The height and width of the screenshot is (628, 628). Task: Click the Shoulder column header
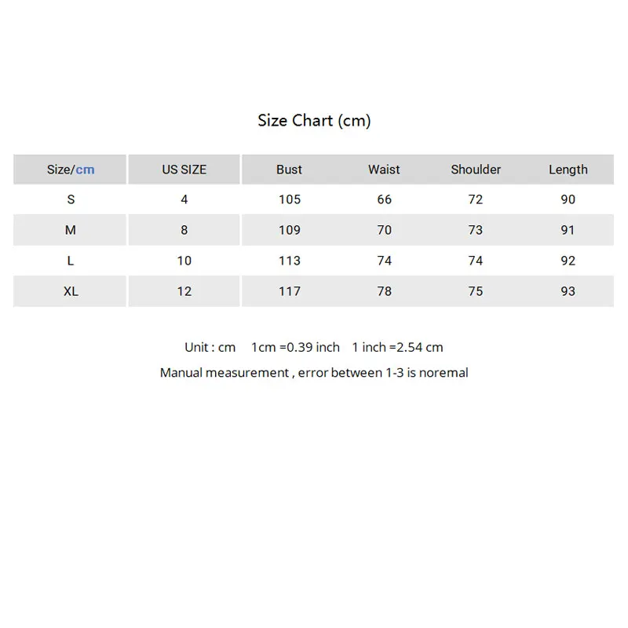[x=476, y=170]
